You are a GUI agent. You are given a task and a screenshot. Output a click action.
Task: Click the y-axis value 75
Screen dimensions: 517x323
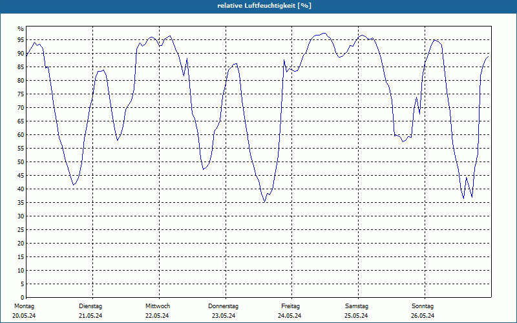[21, 94]
